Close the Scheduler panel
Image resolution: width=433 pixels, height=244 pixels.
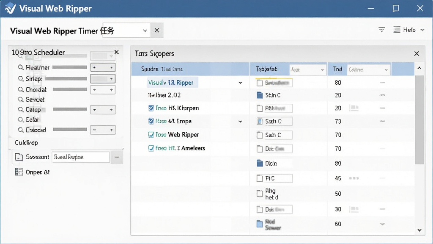(x=117, y=52)
